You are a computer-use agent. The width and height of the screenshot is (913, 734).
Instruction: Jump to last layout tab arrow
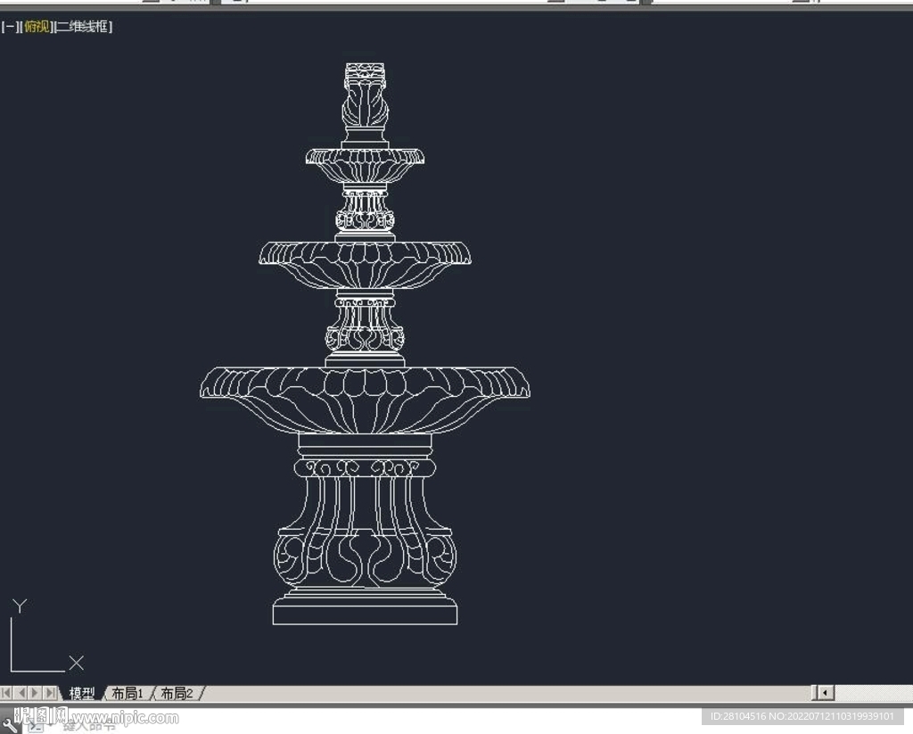pyautogui.click(x=50, y=693)
